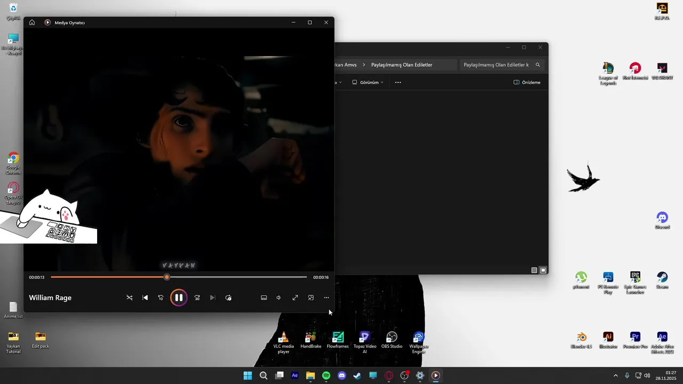Skip back 10 seconds
683x384 pixels.
[161, 298]
